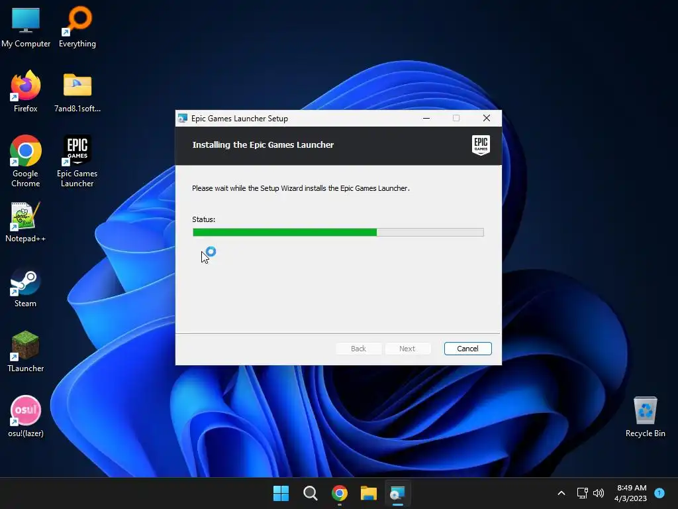The width and height of the screenshot is (678, 509).
Task: Open the Windows Start menu
Action: (281, 493)
